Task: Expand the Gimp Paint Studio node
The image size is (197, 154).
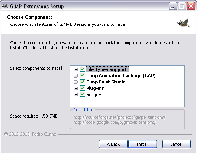Action: (76, 82)
